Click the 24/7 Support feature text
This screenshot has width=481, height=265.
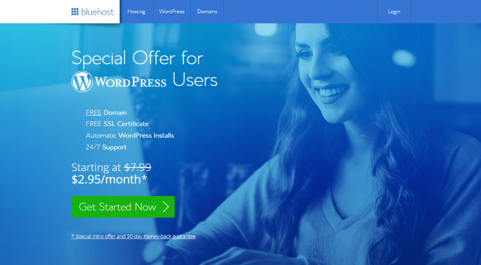click(x=106, y=147)
